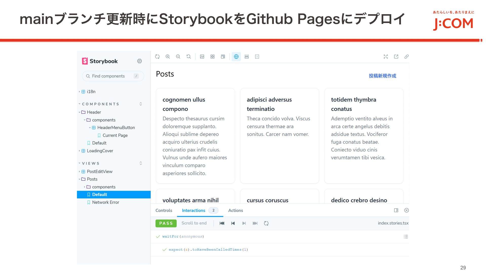This screenshot has height=273, width=486.
Task: Toggle the background change toolbar button
Action: 202,57
